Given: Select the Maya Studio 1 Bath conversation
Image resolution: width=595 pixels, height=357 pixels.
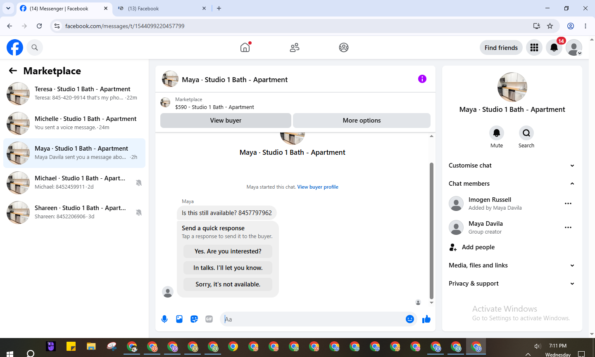Looking at the screenshot, I should click(x=74, y=153).
